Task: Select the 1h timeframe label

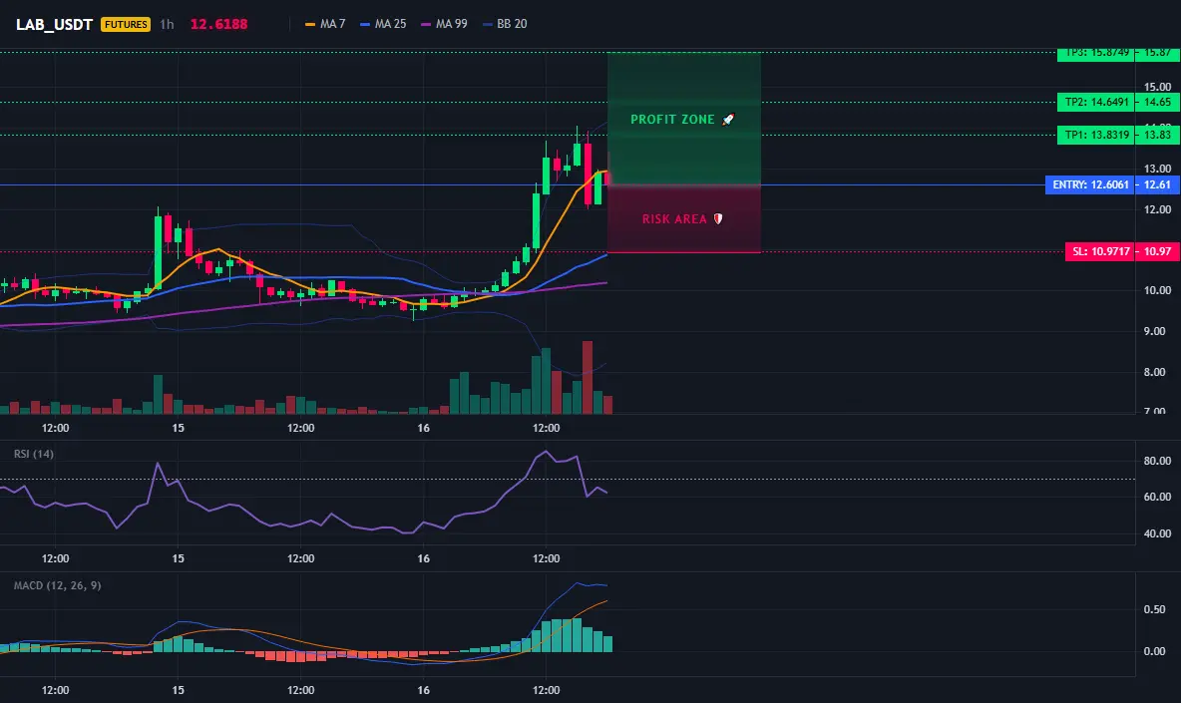Action: [168, 24]
